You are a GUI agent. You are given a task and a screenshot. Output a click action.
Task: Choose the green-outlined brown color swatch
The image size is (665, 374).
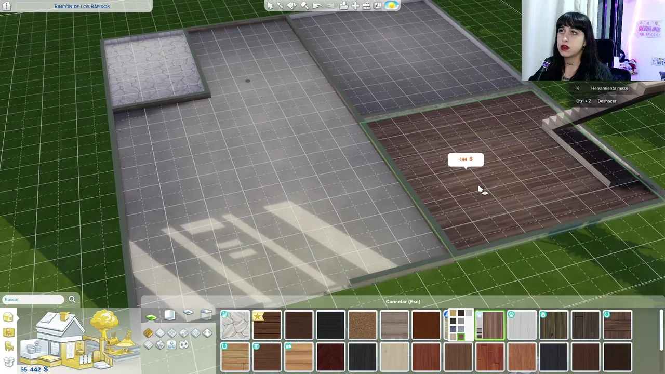point(461,337)
